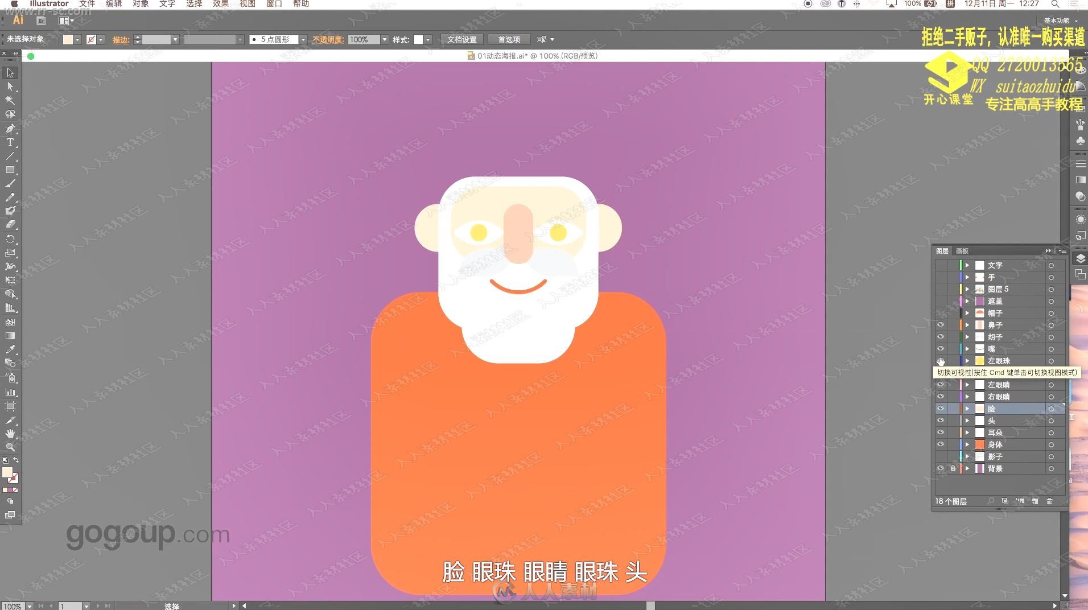Select the Rotate tool
The height and width of the screenshot is (610, 1088).
tap(10, 238)
